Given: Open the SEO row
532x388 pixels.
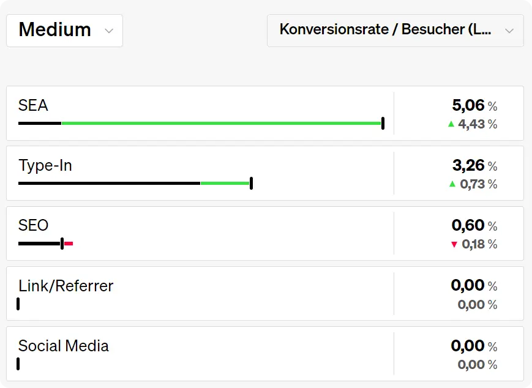Looking at the screenshot, I should point(265,233).
